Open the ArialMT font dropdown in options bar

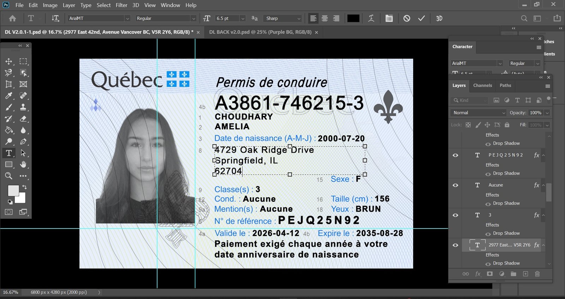pyautogui.click(x=127, y=18)
